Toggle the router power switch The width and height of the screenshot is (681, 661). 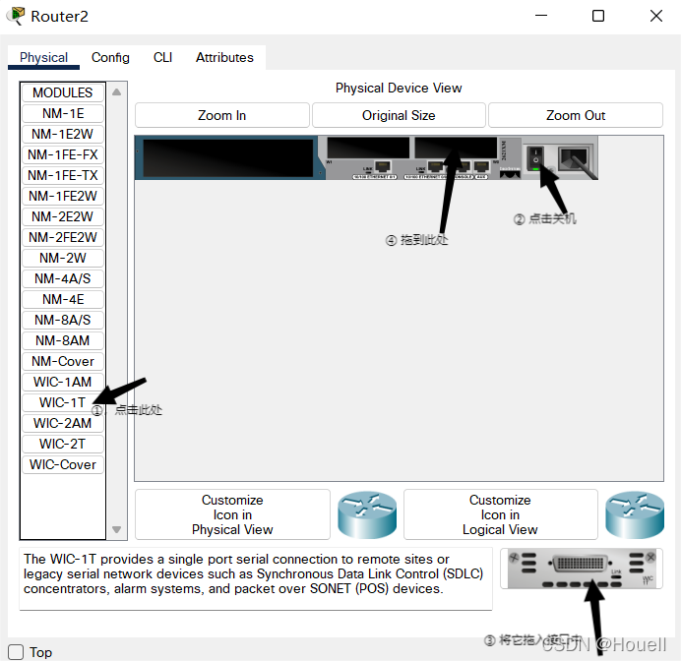[x=535, y=158]
